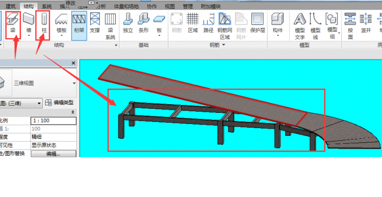Click the 1 : 100 scale value field
The image size is (382, 197).
tap(54, 120)
